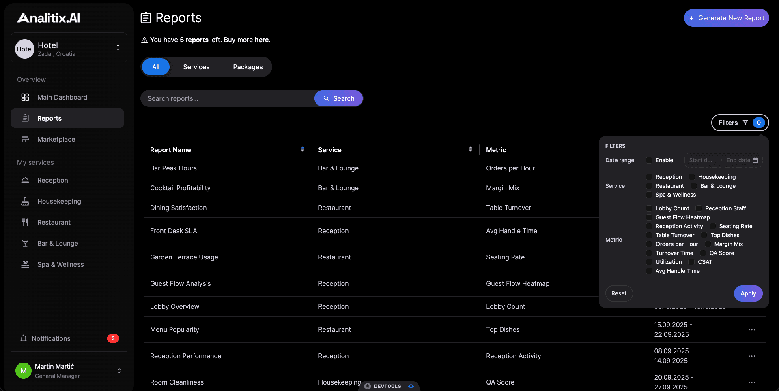Screen dimensions: 779x391
Task: Open Reception service bell icon
Action: (25, 180)
